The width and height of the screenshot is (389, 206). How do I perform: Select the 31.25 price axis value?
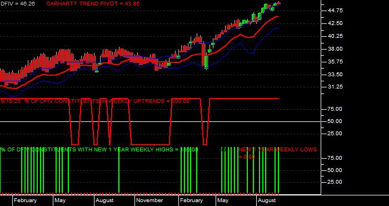[335, 87]
